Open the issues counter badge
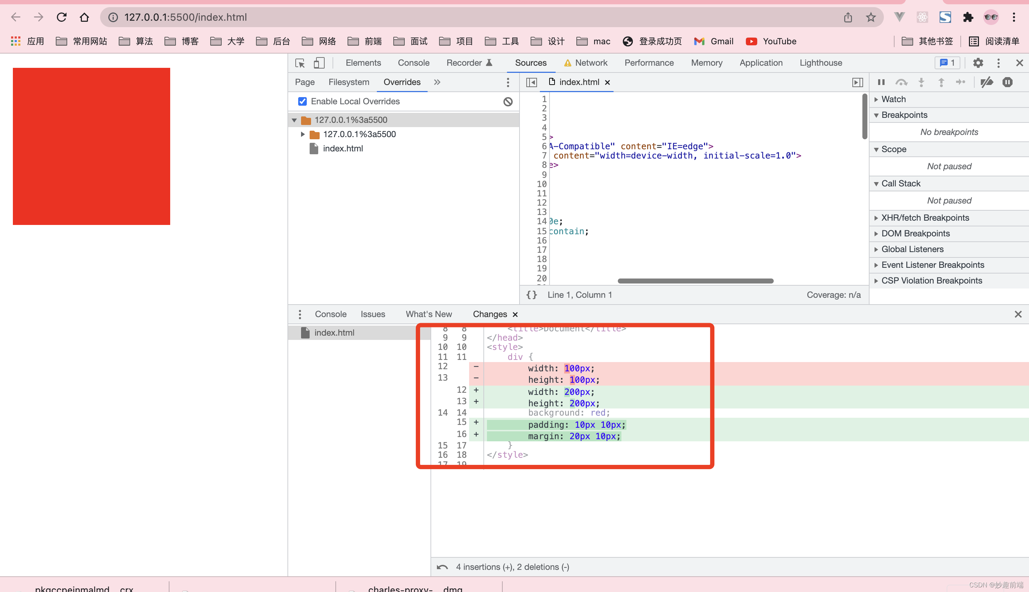Image resolution: width=1029 pixels, height=592 pixels. coord(947,63)
